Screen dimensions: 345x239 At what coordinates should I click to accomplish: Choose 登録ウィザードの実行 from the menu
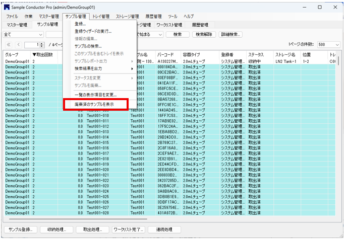tap(93, 31)
